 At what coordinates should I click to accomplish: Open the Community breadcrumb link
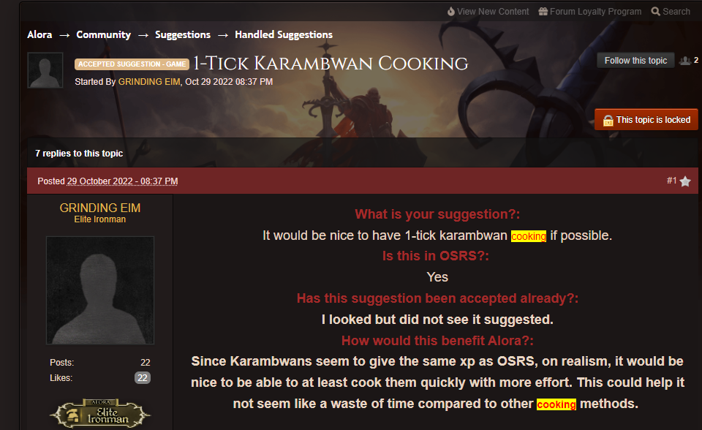103,34
